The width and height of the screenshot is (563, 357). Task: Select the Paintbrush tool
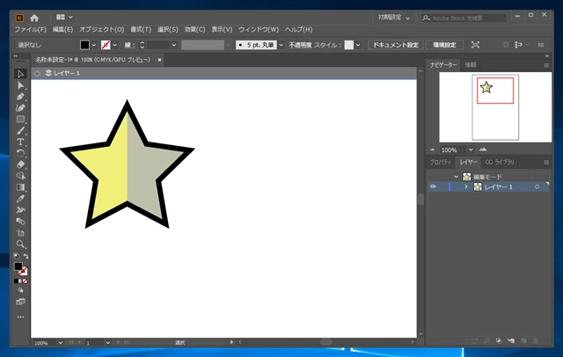20,131
